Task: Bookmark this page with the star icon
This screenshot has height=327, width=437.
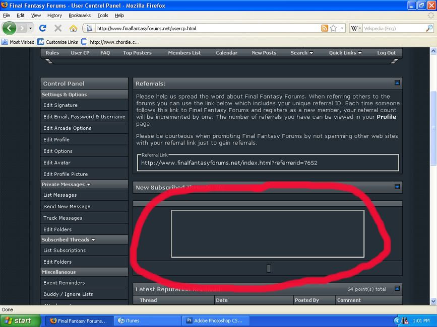Action: [x=333, y=28]
